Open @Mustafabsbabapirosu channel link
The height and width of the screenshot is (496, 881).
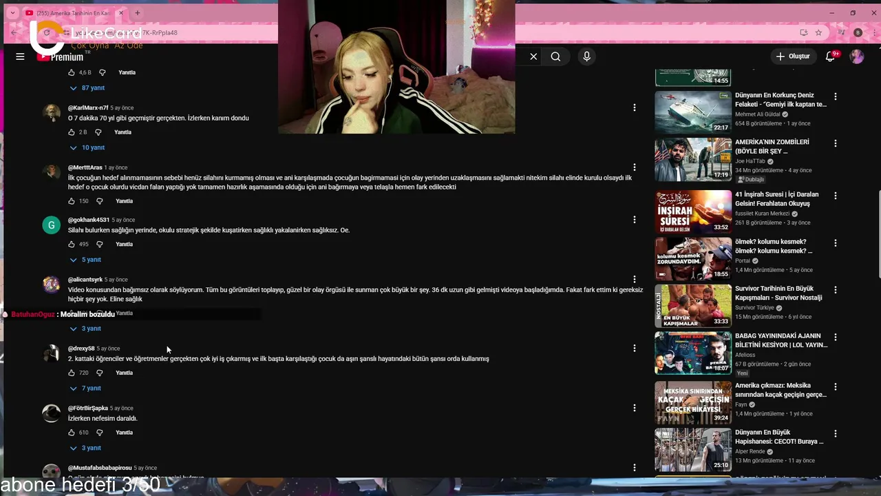[x=100, y=468]
